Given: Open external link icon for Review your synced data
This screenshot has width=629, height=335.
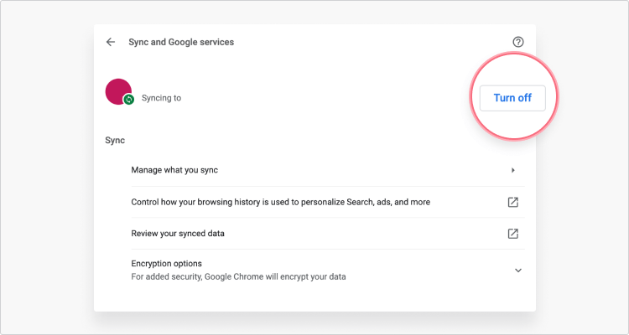Looking at the screenshot, I should pyautogui.click(x=512, y=234).
